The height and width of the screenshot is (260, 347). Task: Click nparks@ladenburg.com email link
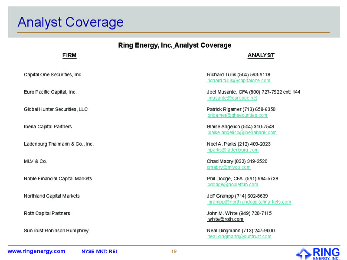233,150
